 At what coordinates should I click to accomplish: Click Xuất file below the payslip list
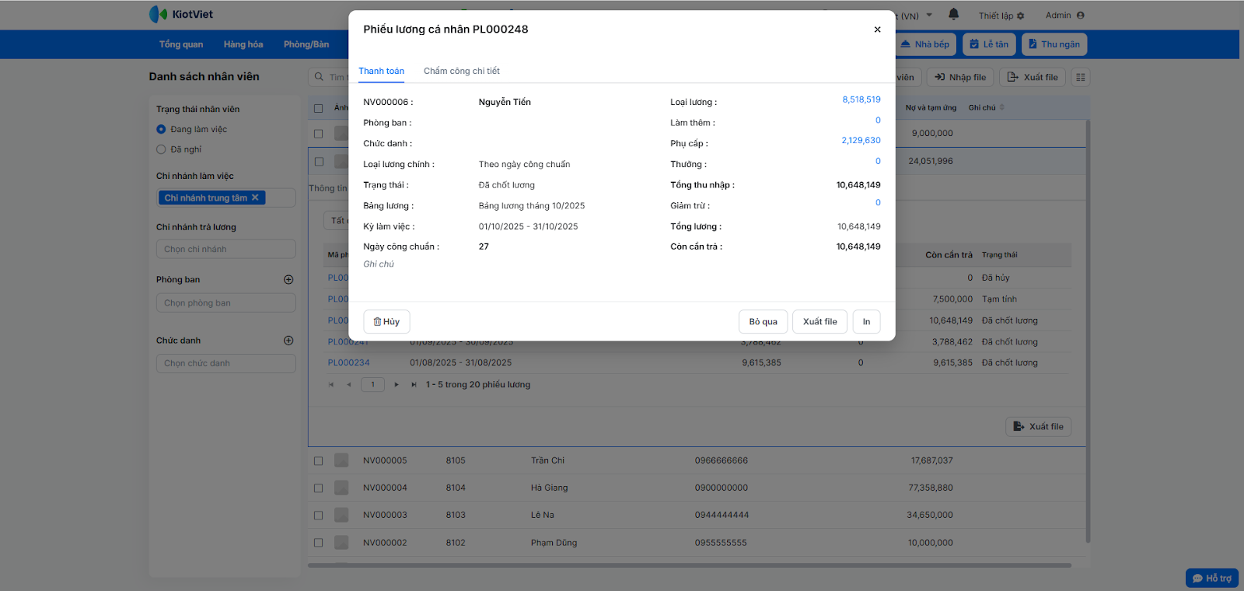point(1039,426)
